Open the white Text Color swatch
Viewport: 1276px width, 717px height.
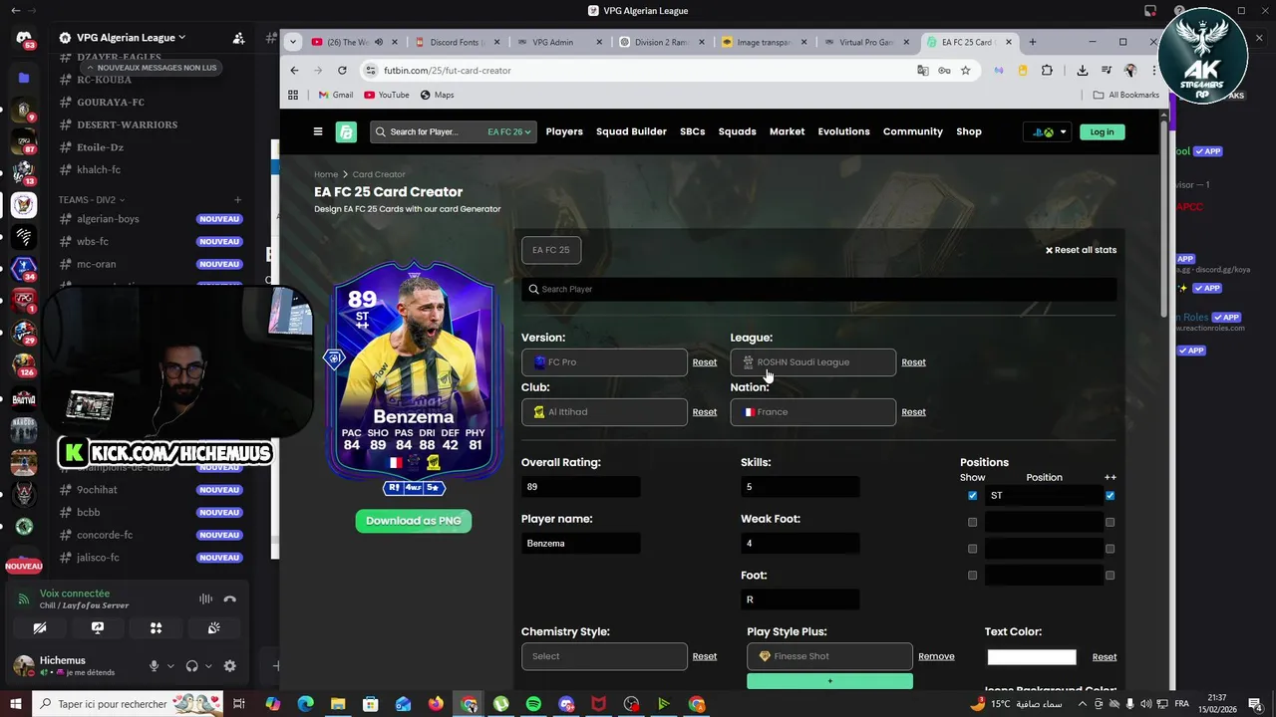1032,657
